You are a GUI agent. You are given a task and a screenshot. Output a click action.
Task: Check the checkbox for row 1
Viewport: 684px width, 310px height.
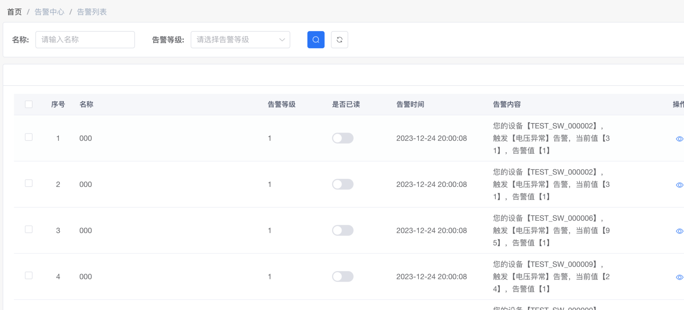click(x=29, y=137)
